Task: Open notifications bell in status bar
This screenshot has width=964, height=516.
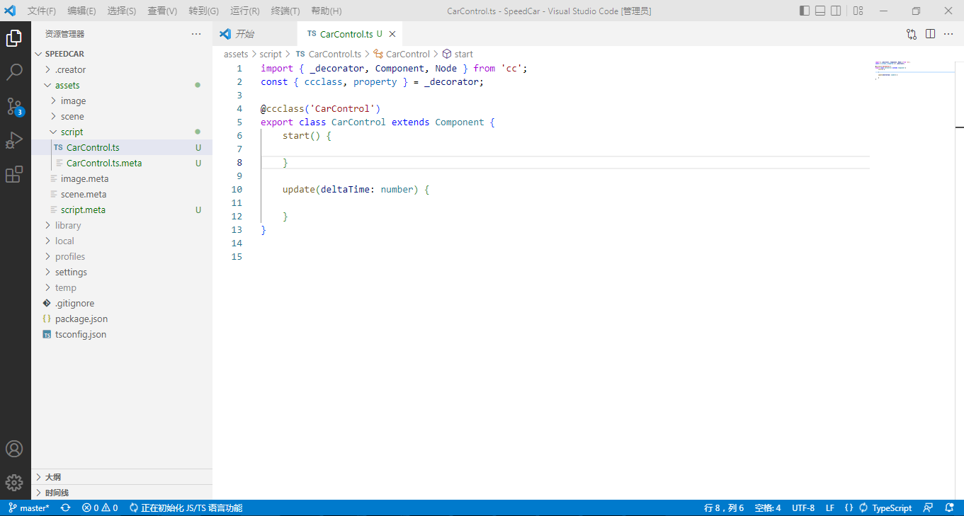Action: (948, 508)
